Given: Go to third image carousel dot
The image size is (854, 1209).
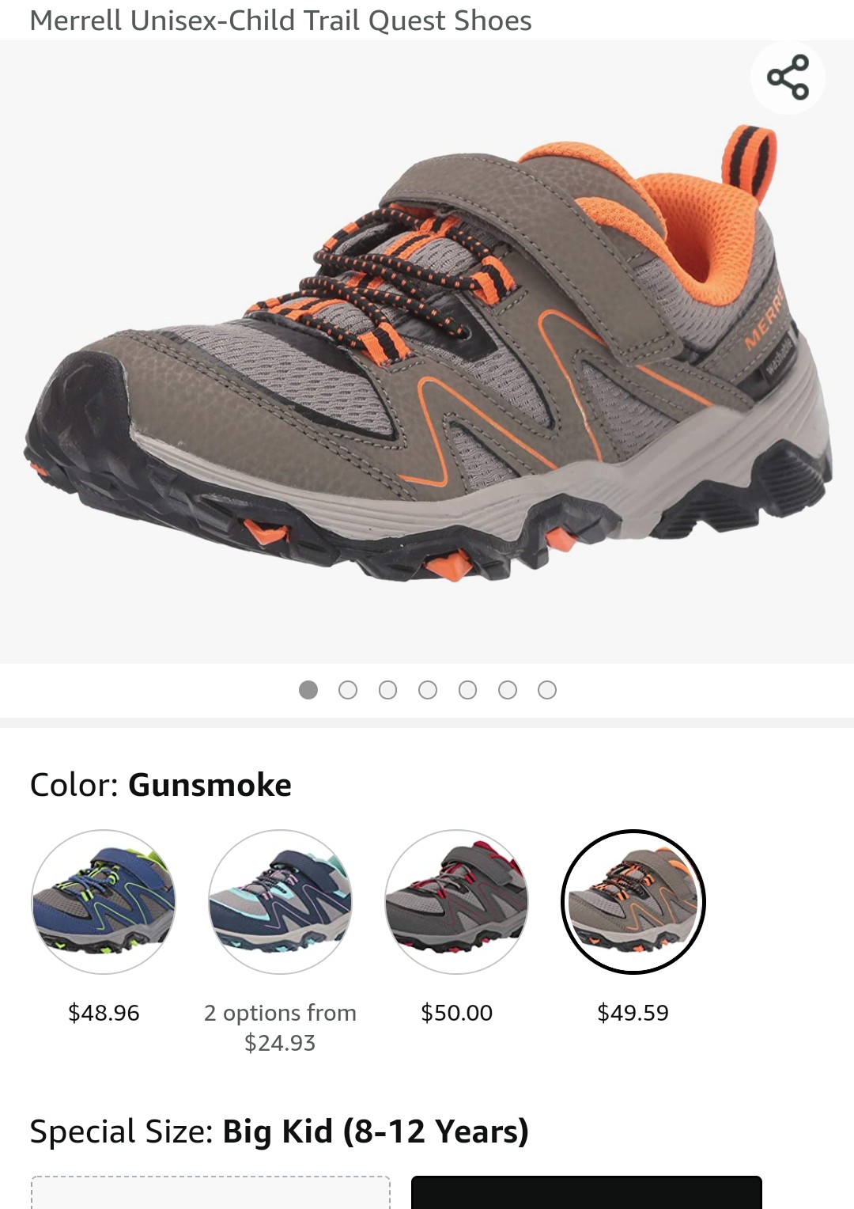Looking at the screenshot, I should (387, 690).
